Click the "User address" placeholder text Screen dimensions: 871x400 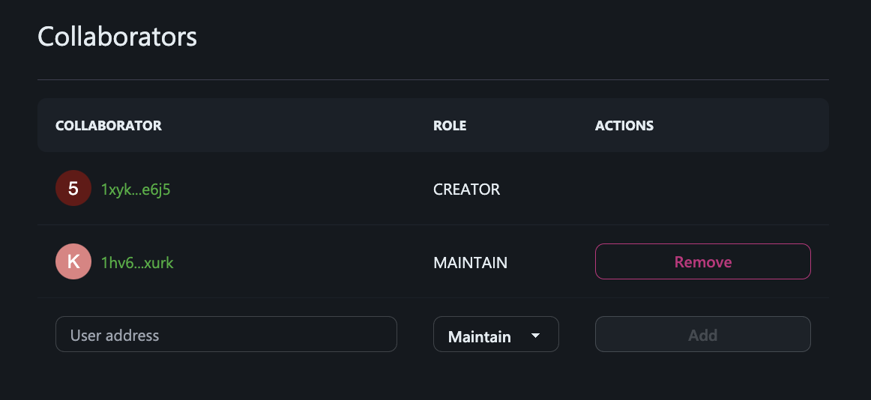[x=115, y=335]
